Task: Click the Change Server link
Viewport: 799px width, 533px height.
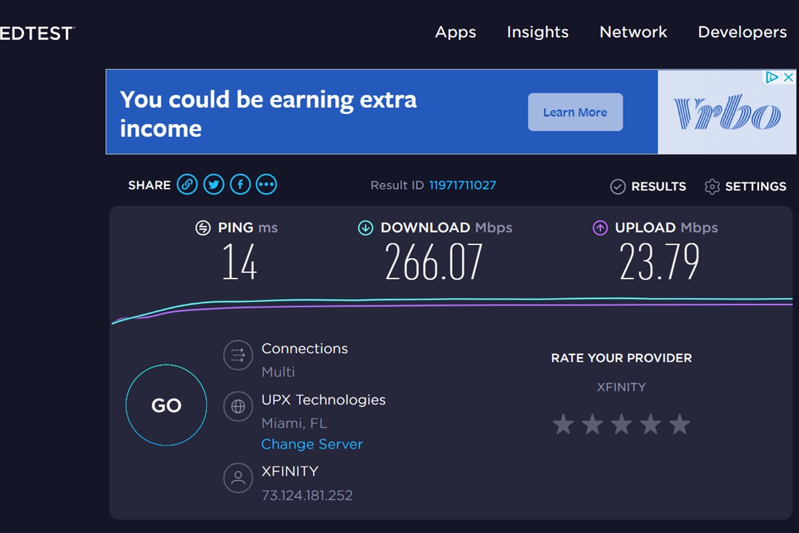Action: pyautogui.click(x=312, y=444)
